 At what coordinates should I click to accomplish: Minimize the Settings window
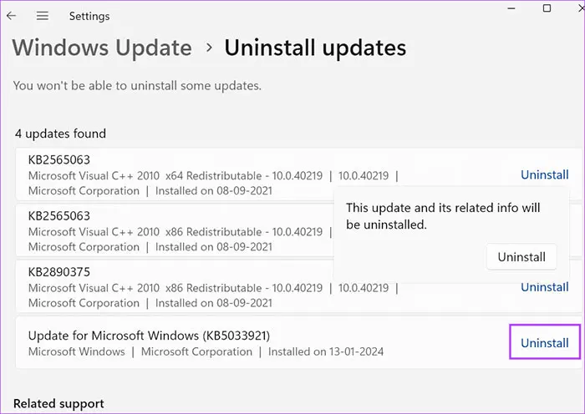(x=511, y=8)
